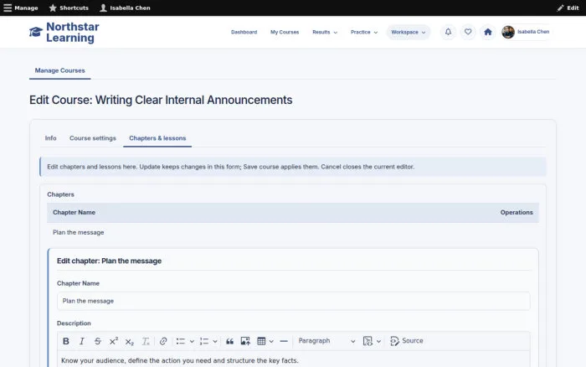Insert a bulleted list
Viewport: 586px width, 367px height.
[x=181, y=341]
